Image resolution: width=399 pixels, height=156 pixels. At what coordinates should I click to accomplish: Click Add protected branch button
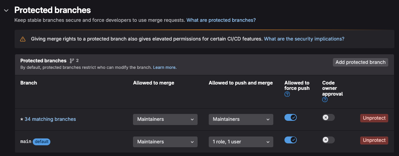tap(360, 62)
